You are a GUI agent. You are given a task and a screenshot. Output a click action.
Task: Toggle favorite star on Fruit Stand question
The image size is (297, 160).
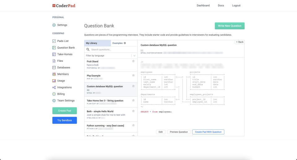point(133,61)
